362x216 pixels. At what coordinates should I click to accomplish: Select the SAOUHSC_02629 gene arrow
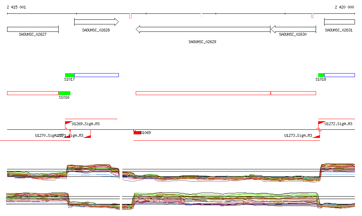203,29
